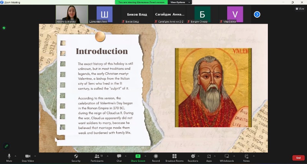
Task: Click the muted mic icon by Vika Salata
Action: (221, 22)
